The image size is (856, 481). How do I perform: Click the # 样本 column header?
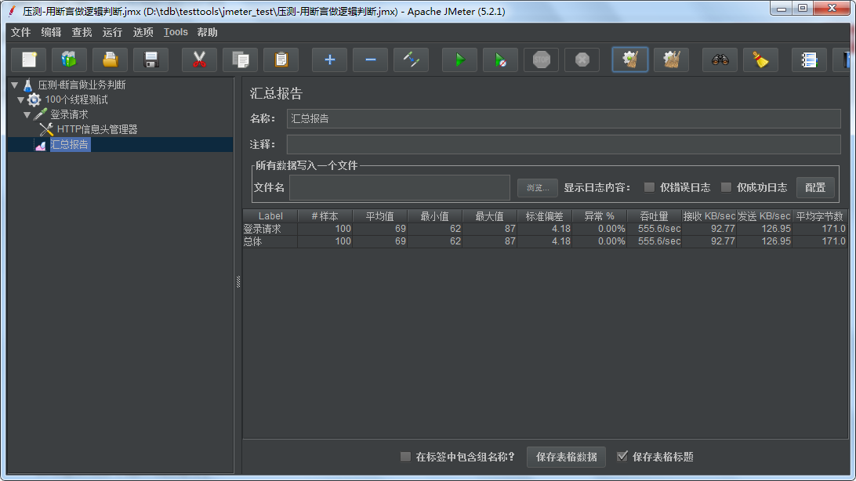325,216
